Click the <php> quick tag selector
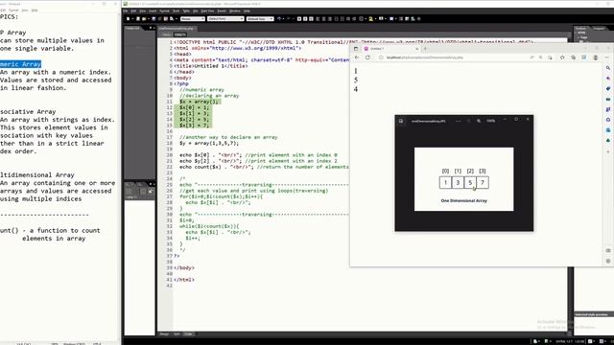614x345 pixels. click(179, 34)
